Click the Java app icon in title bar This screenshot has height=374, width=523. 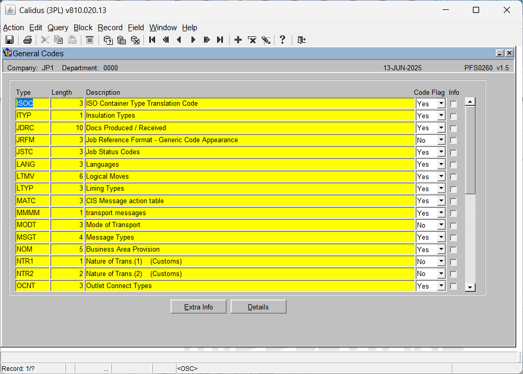pyautogui.click(x=10, y=10)
